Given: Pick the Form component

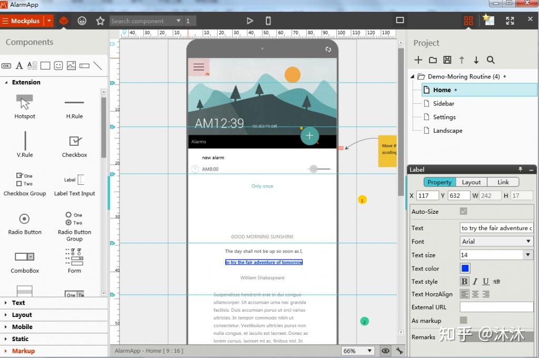Looking at the screenshot, I should point(74,261).
